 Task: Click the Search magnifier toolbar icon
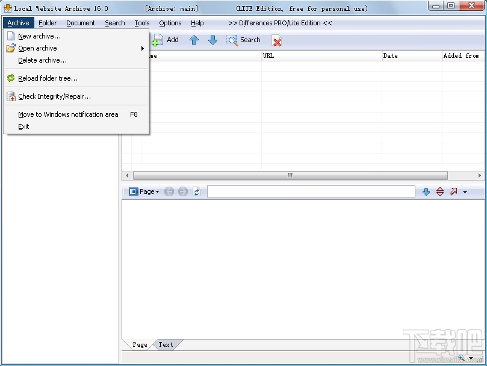[232, 40]
